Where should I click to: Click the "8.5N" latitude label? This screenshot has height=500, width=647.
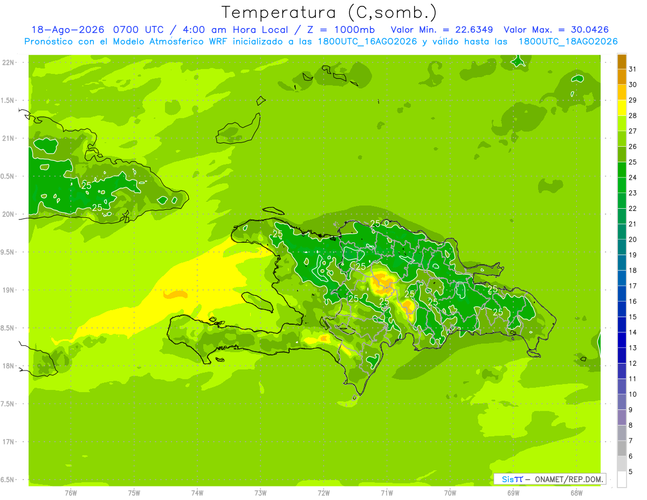tap(8, 328)
